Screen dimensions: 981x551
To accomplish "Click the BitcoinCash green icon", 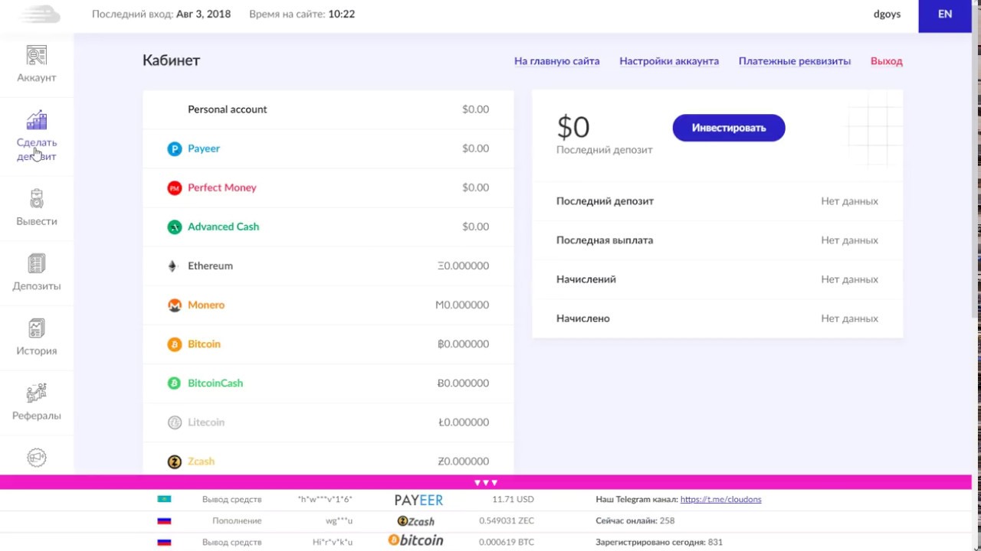I will point(175,383).
